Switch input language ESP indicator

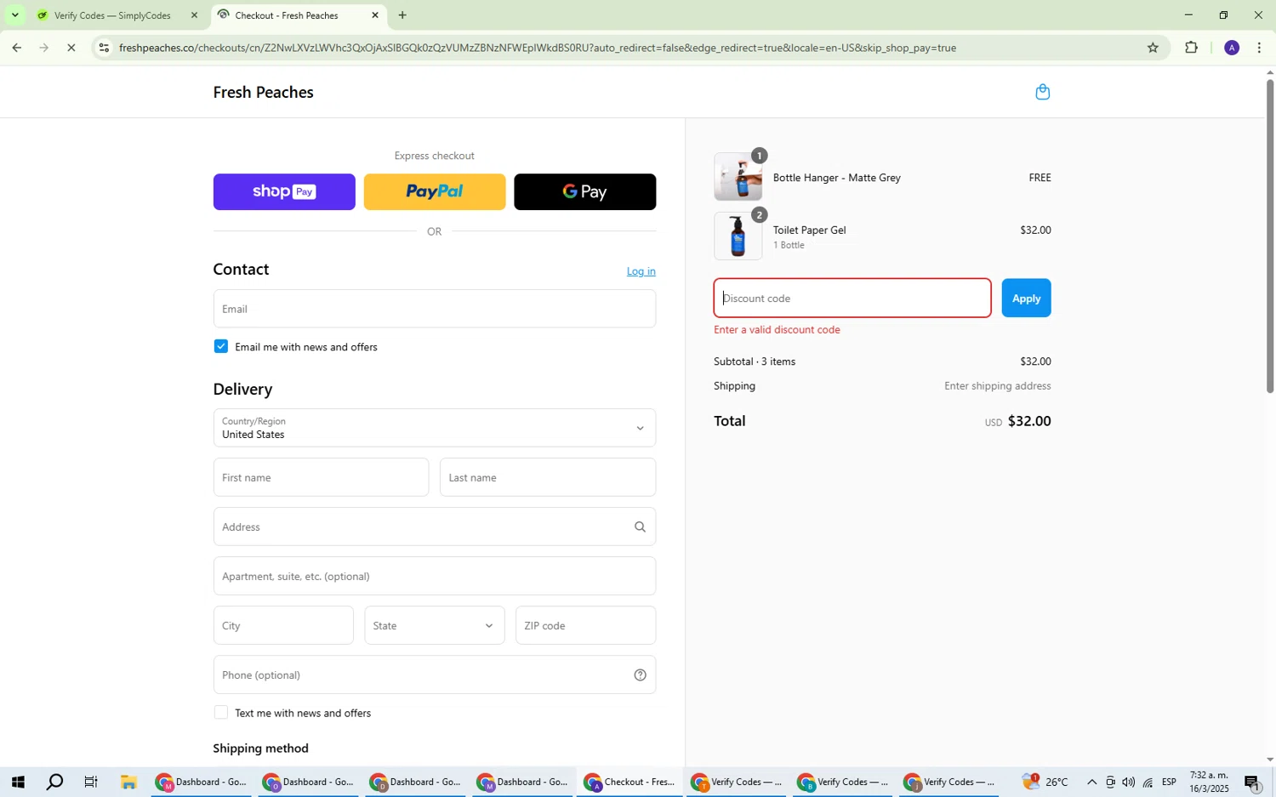[x=1170, y=783]
